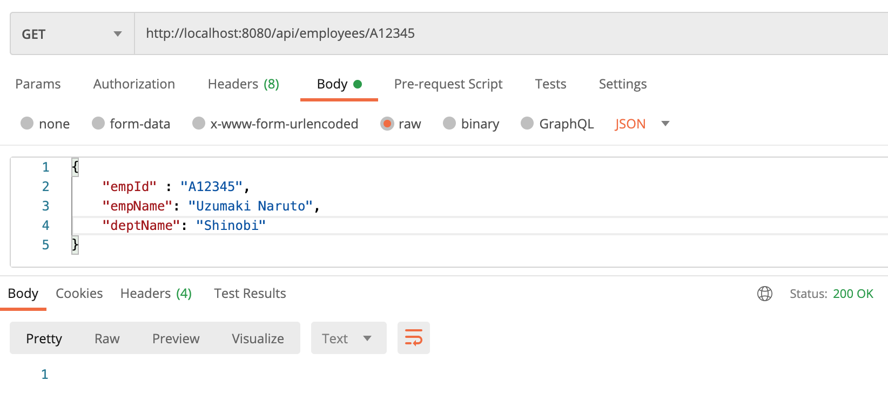This screenshot has width=888, height=394.
Task: Expand the JSON body format dropdown
Action: (x=642, y=124)
